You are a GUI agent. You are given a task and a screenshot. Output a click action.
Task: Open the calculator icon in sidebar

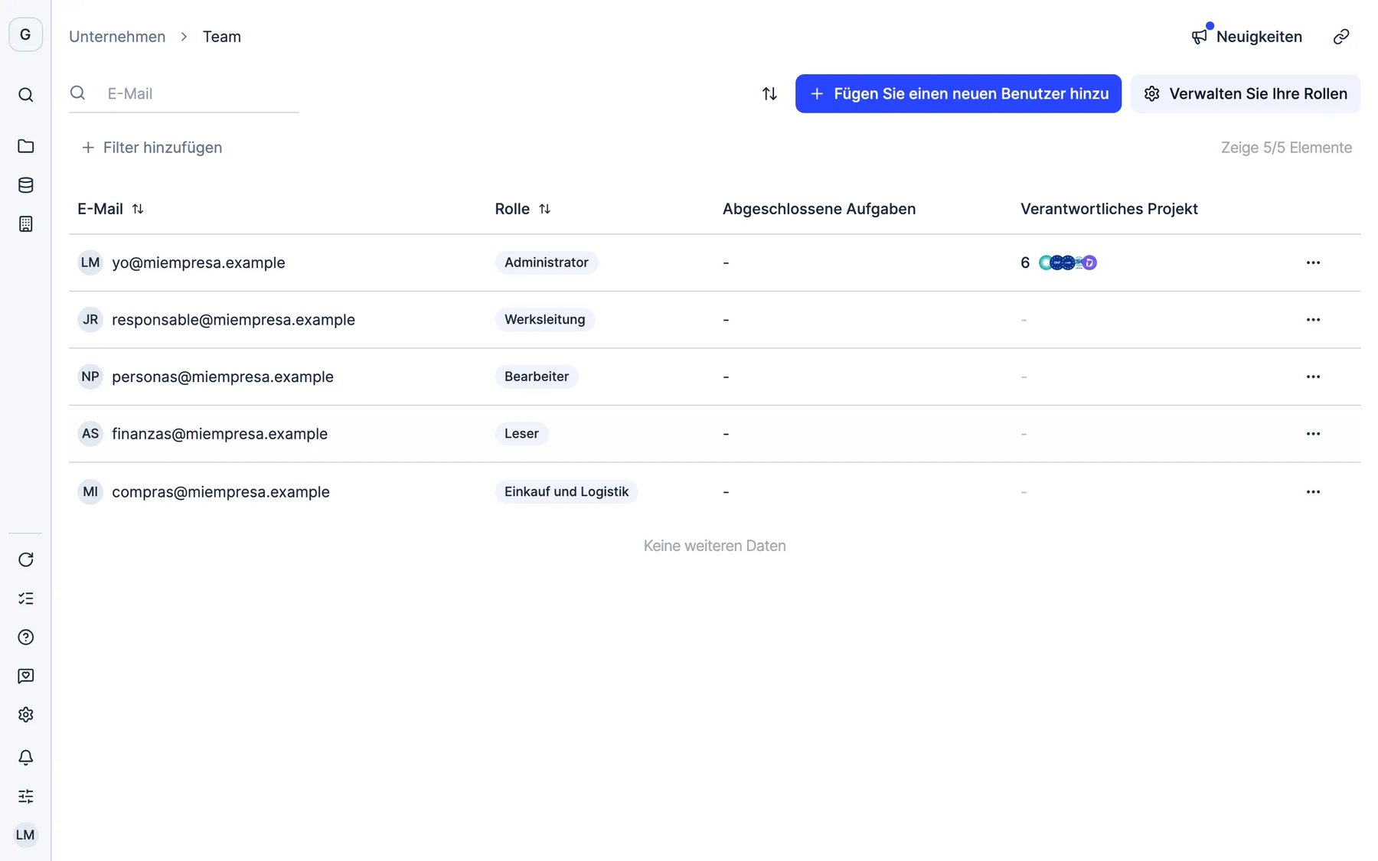[25, 223]
